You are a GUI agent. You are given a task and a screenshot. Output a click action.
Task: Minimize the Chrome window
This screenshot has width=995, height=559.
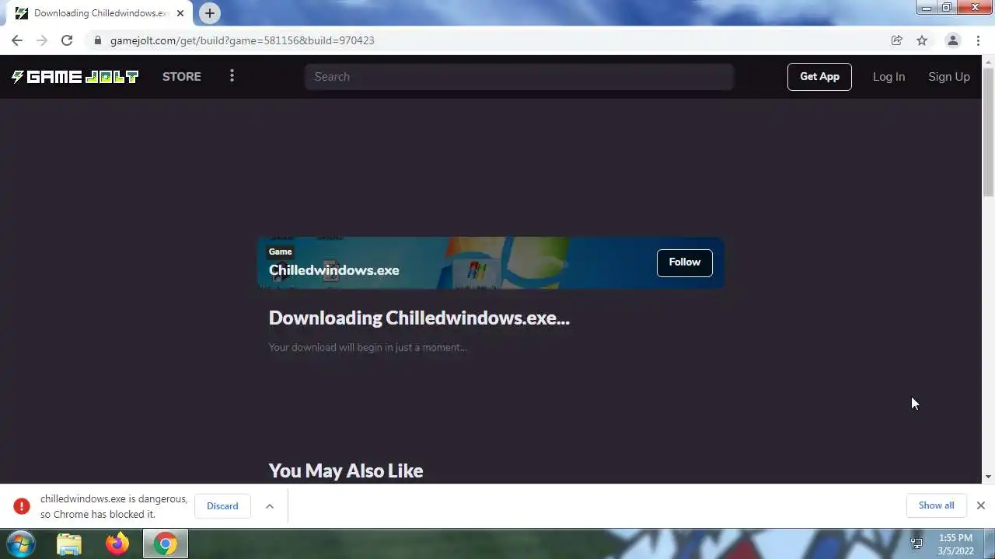[927, 8]
